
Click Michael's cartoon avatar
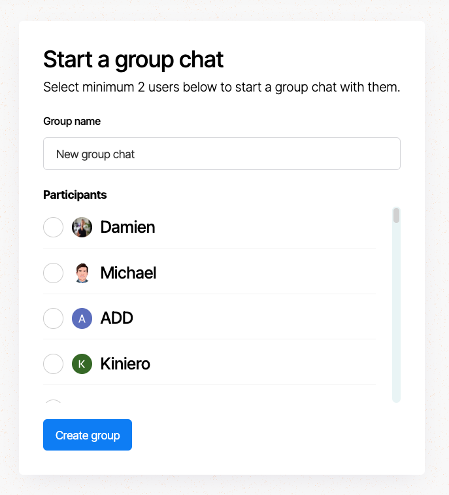pos(82,273)
